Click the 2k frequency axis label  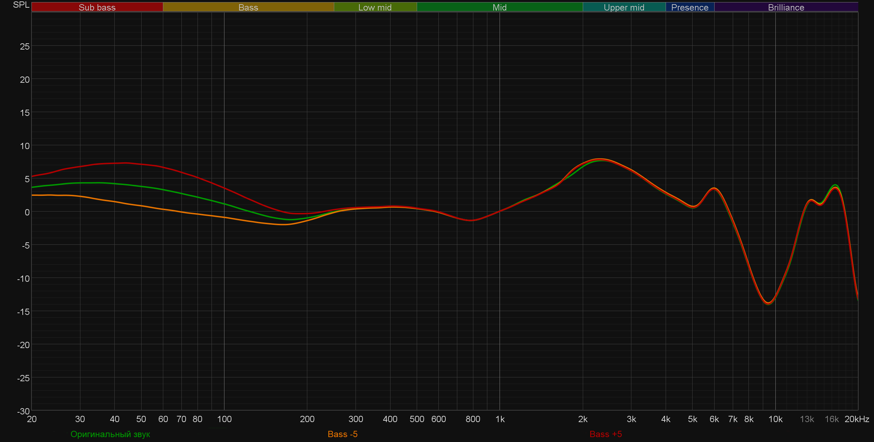pyautogui.click(x=582, y=419)
